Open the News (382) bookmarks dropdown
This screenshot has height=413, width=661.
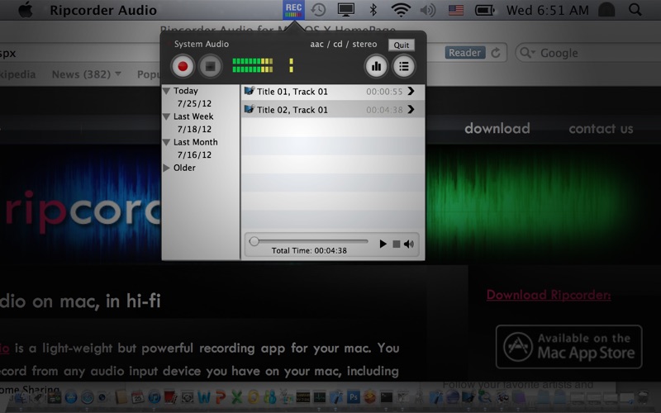pyautogui.click(x=86, y=74)
